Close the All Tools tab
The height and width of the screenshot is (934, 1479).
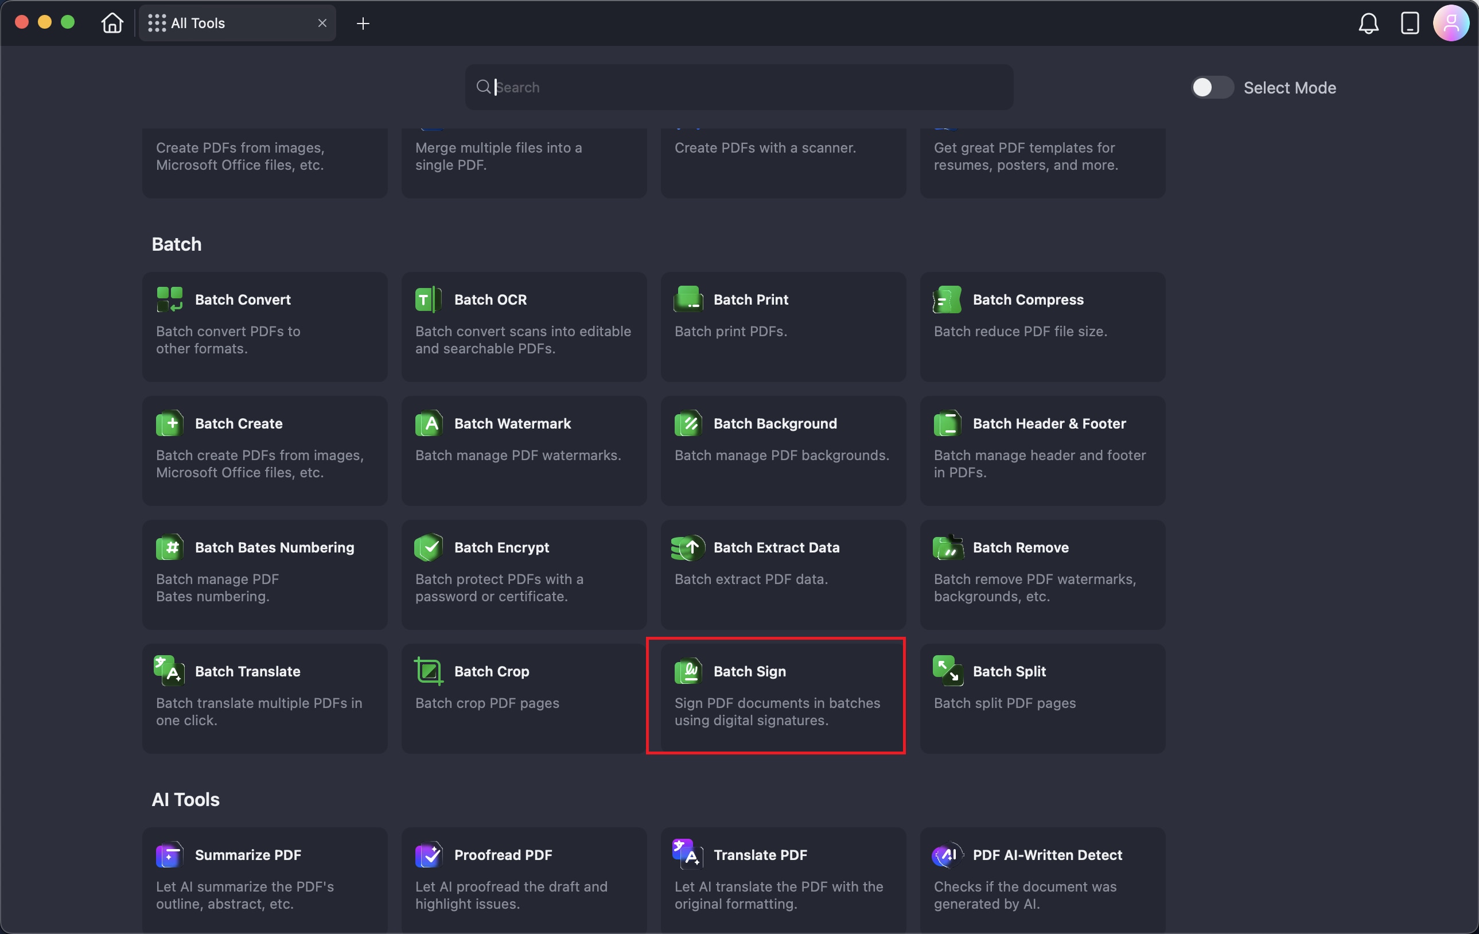click(x=322, y=24)
